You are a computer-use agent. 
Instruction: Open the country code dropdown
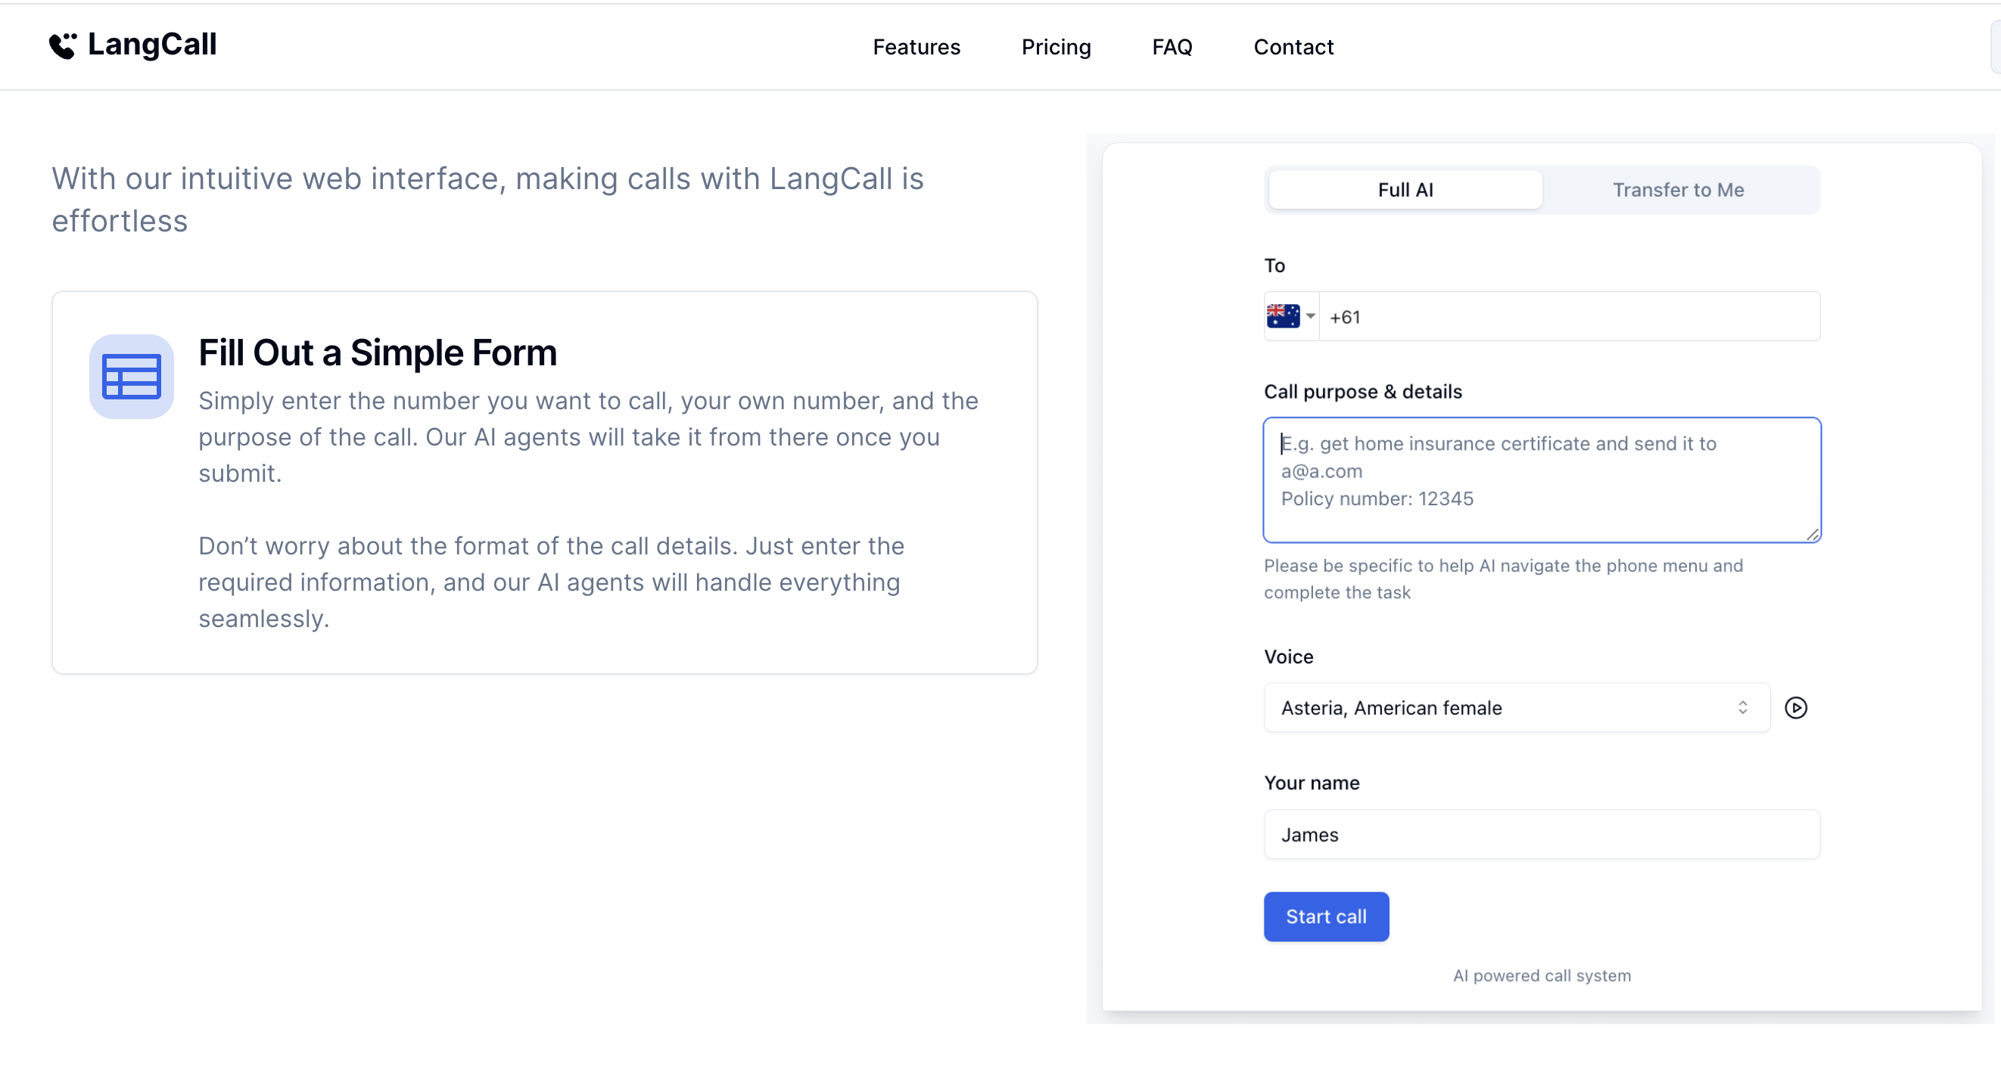[1292, 316]
